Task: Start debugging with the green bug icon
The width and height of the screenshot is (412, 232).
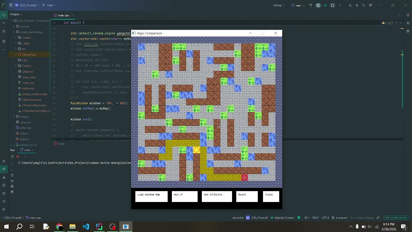Action: 325,5
